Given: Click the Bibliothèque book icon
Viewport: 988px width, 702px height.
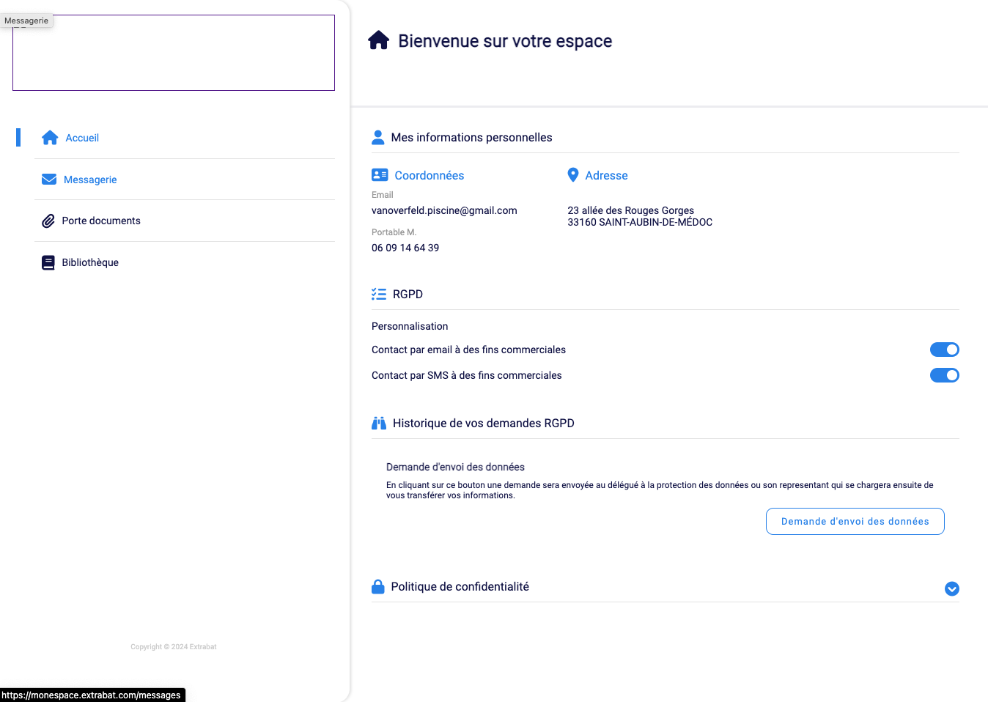Looking at the screenshot, I should point(48,262).
